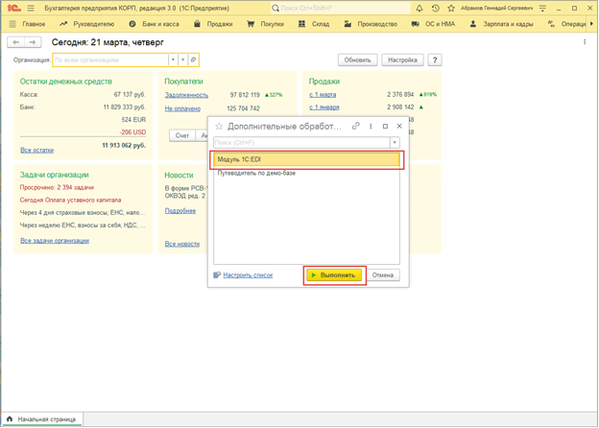Click the Счет button under Покупатели
This screenshot has width=599, height=428.
coord(181,135)
